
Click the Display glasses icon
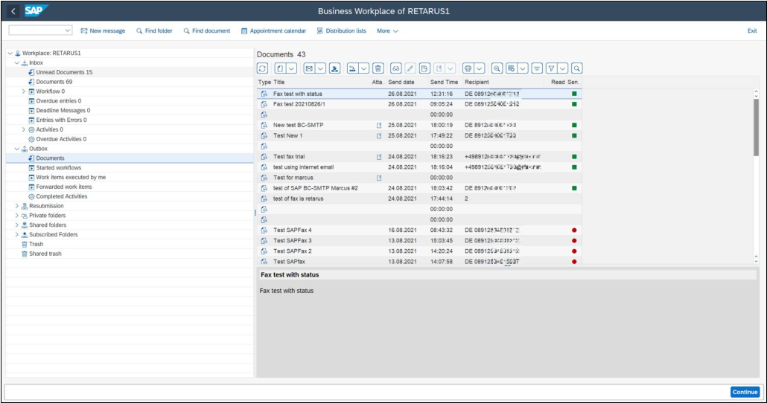point(396,68)
